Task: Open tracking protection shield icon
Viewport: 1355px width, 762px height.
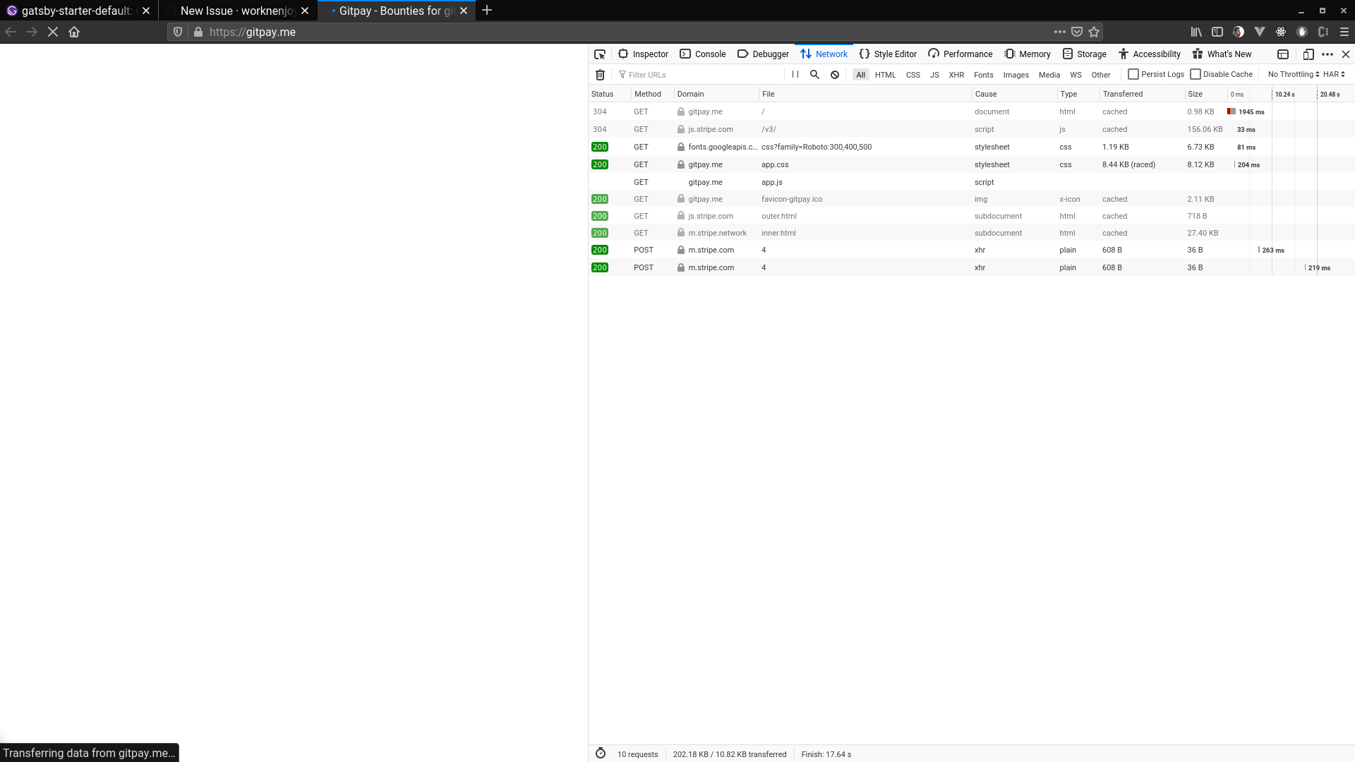Action: pos(178,32)
